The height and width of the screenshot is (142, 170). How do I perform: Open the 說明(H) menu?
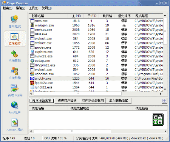tap(46, 8)
